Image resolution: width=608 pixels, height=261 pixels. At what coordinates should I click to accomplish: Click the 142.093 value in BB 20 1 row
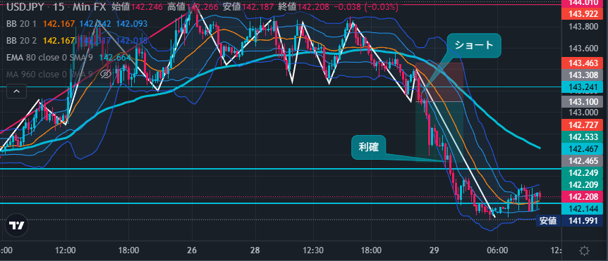tap(131, 24)
